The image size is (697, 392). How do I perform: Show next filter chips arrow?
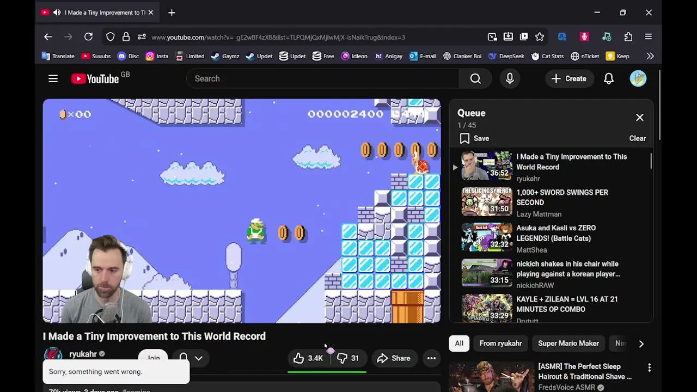tap(641, 344)
